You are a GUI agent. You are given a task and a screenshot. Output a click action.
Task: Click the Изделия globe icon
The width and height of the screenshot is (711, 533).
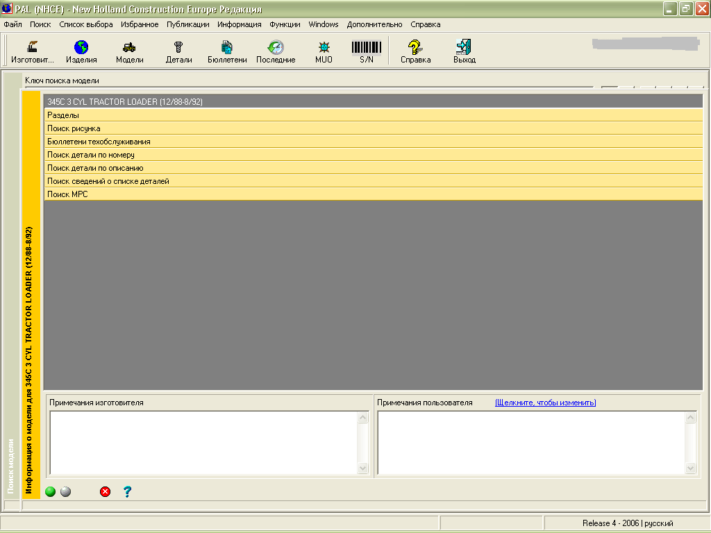(x=81, y=51)
